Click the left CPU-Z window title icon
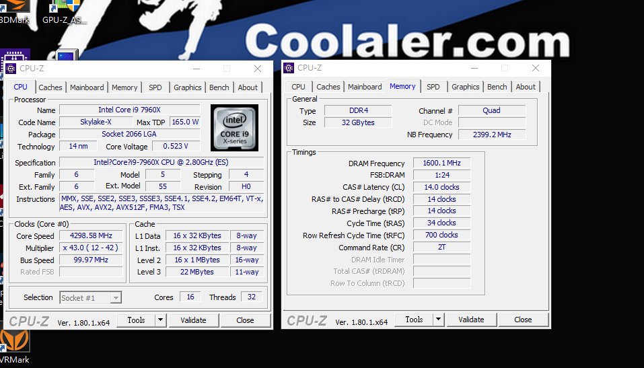The image size is (644, 368). [11, 69]
